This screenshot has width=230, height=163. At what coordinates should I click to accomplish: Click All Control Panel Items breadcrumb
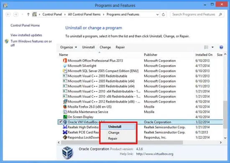point(84,14)
